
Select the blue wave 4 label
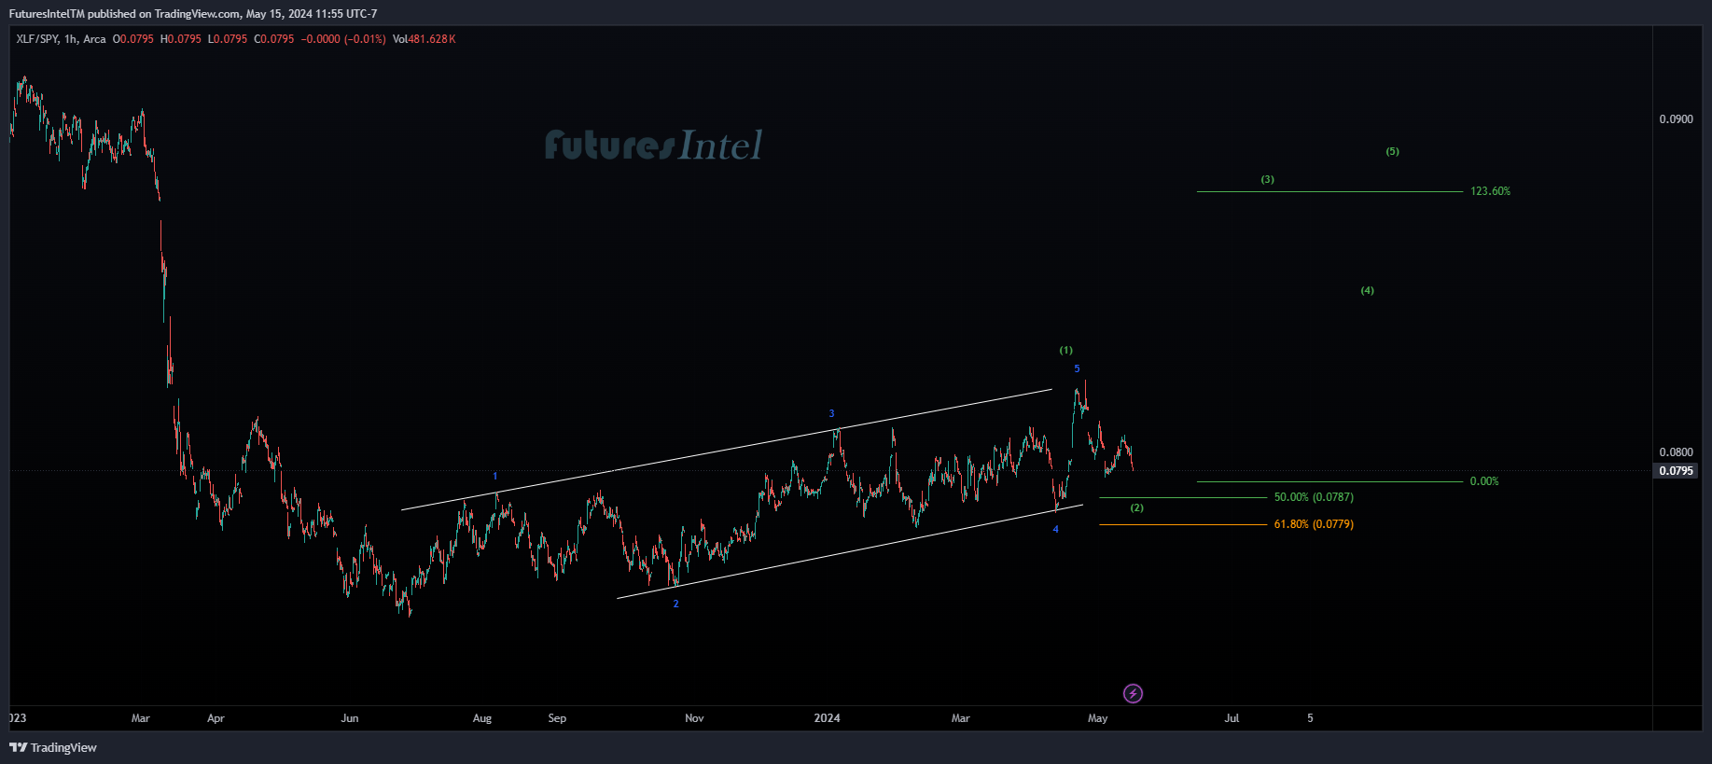coord(1056,530)
